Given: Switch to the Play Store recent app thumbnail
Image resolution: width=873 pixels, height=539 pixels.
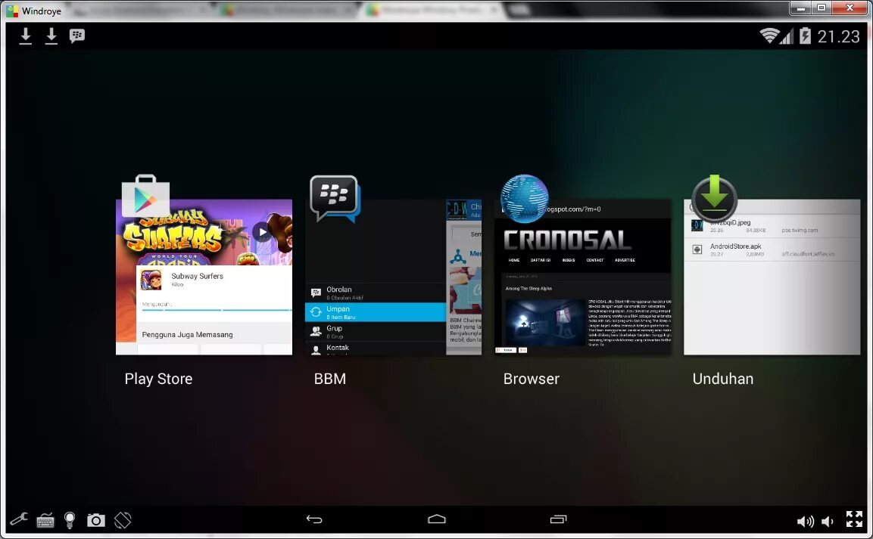Looking at the screenshot, I should [x=204, y=277].
